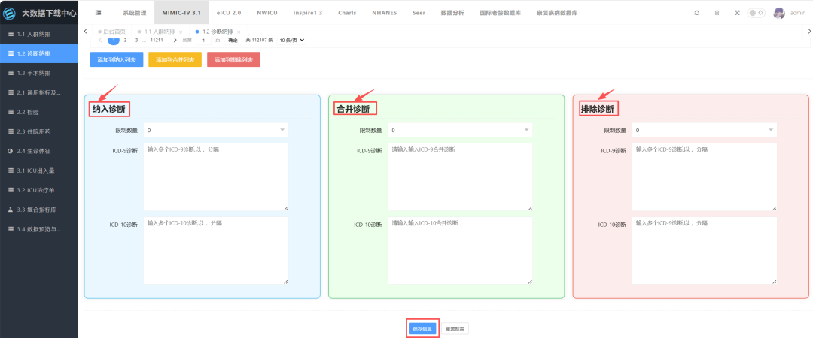Click the trash/clear cache icon in the top bar

coord(717,13)
